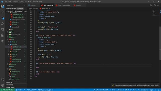Screen dimensions: 161x91
Task: Open the File menu
Action: pos(6,2)
